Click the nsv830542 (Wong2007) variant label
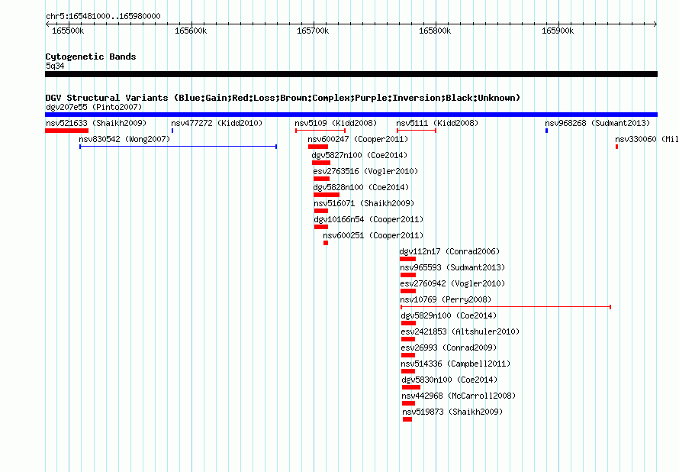679x472 pixels. coord(124,139)
